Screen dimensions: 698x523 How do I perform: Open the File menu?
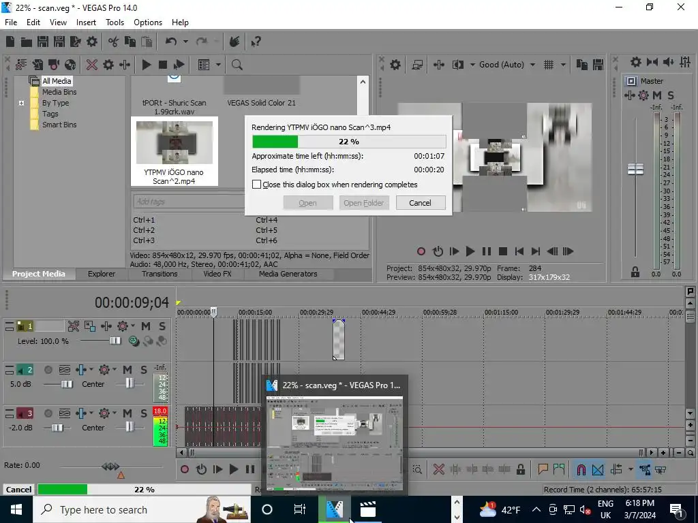(11, 22)
